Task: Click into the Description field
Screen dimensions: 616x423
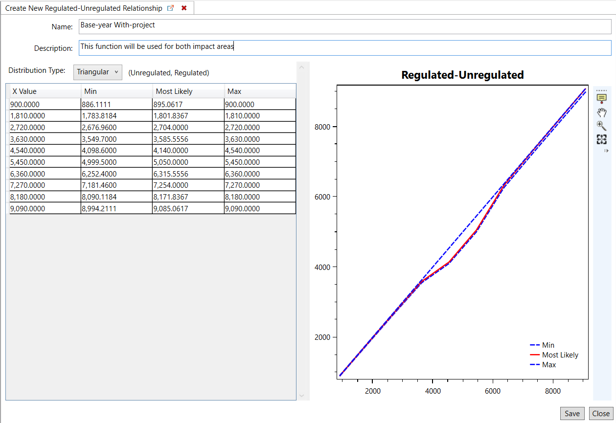Action: click(345, 47)
